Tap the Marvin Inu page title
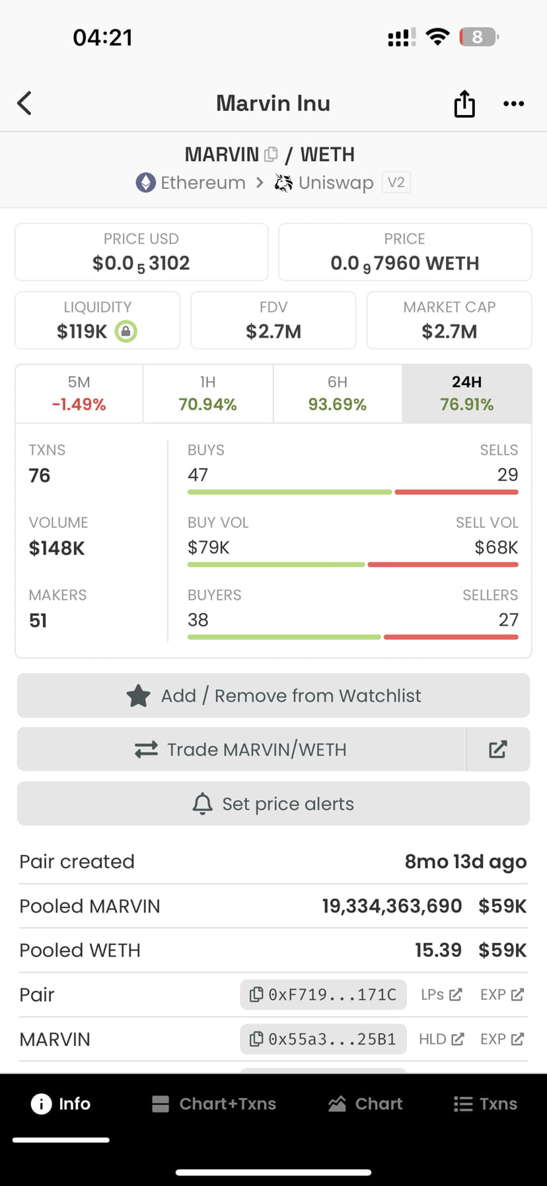Image resolution: width=547 pixels, height=1186 pixels. (x=273, y=103)
